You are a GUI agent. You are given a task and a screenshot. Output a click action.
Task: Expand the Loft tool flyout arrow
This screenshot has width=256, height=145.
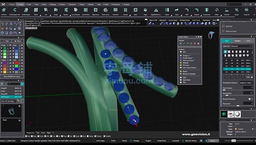click(50, 15)
